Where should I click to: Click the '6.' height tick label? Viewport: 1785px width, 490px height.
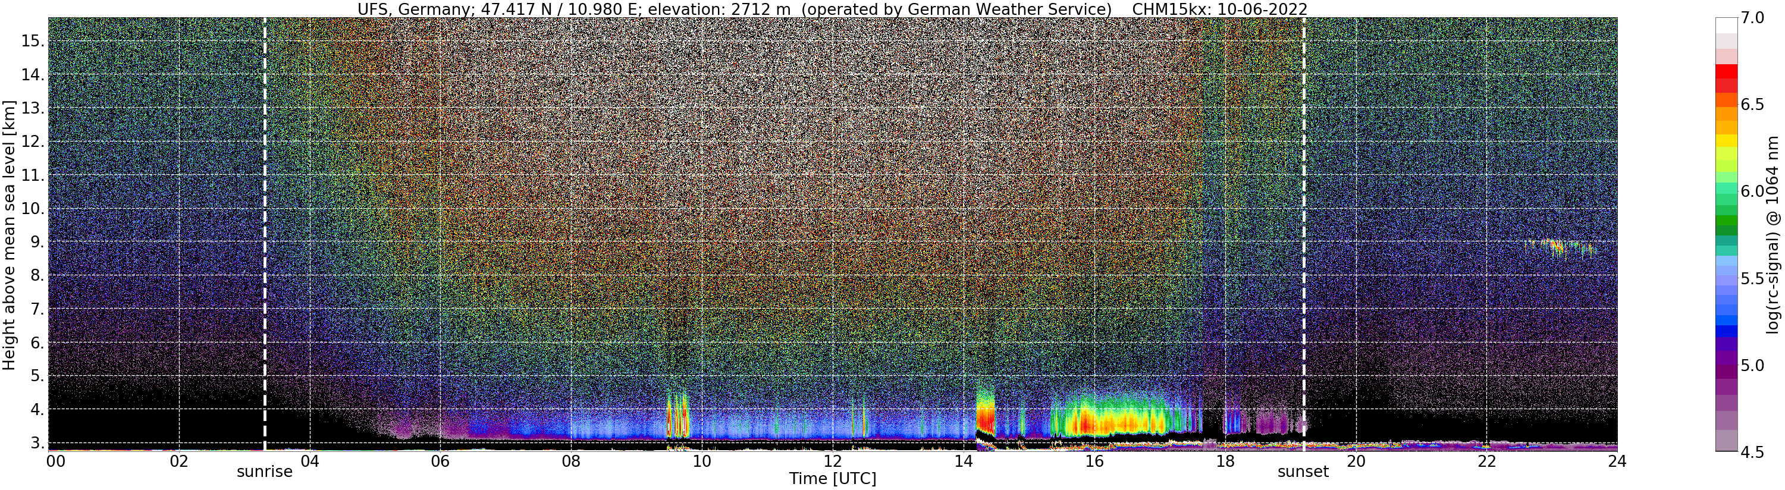pos(37,343)
